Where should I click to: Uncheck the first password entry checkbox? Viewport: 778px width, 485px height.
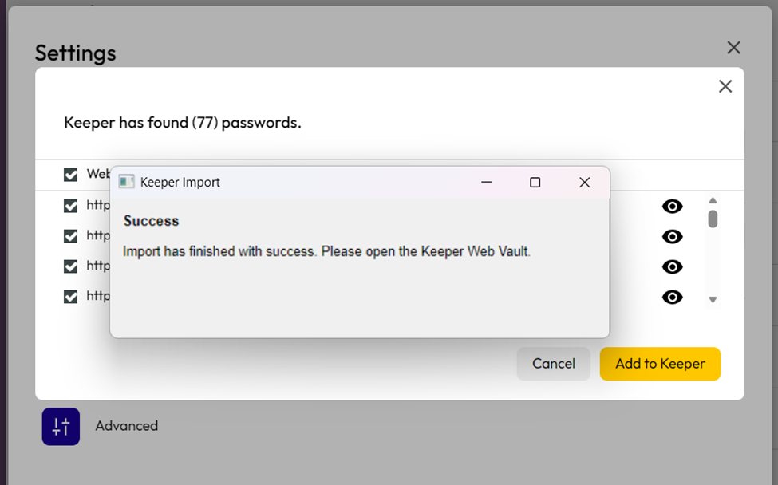(x=71, y=206)
